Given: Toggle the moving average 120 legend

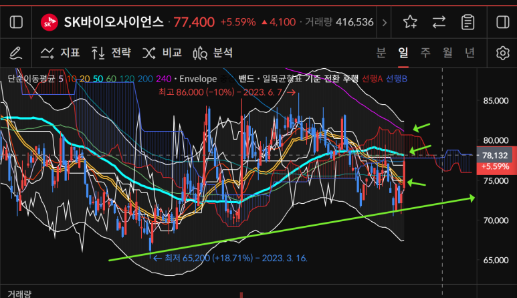Looking at the screenshot, I should point(127,79).
